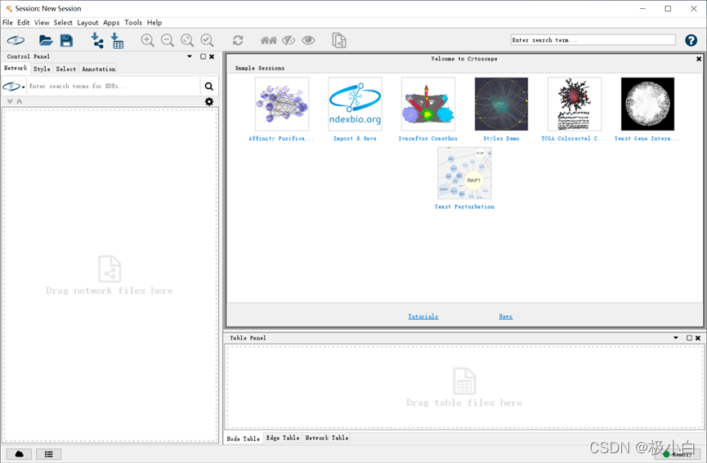Zoom out with the minus magnifier

[x=168, y=41]
